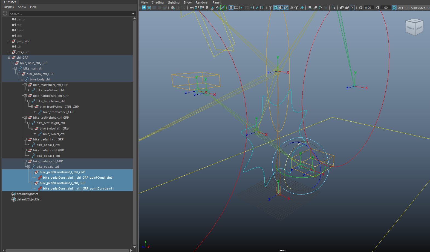This screenshot has width=430, height=252.
Task: Click the Isolate Select icon
Action: 333,8
